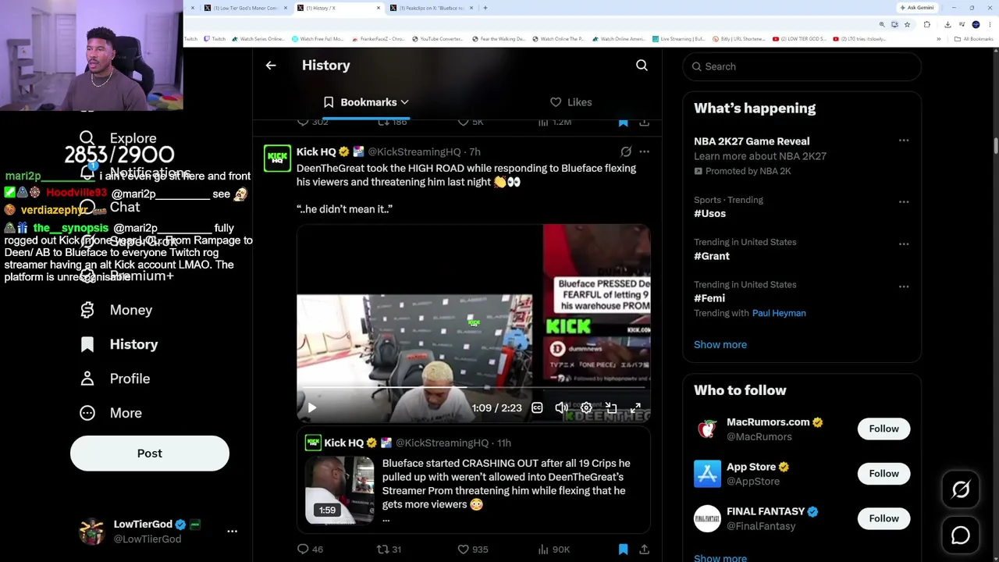Follow App Store
This screenshot has height=562, width=999.
tap(883, 474)
